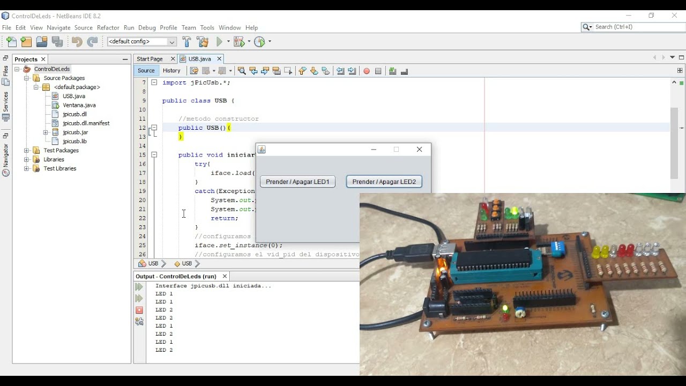The image size is (686, 386).
Task: Click Prender / Apagar LED1 button
Action: point(297,182)
